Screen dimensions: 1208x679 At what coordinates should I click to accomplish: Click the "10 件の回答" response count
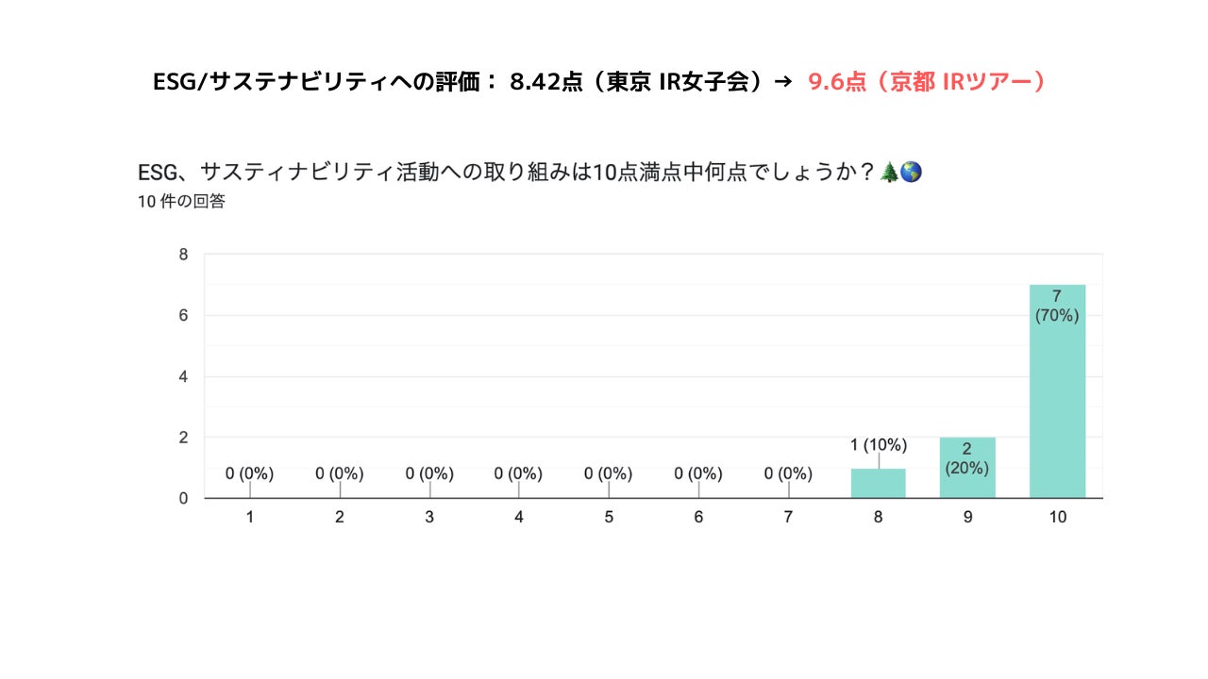(x=181, y=202)
